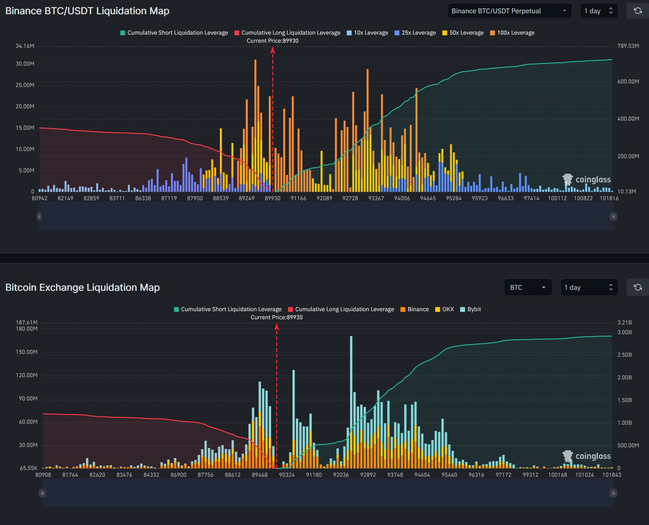649x525 pixels.
Task: Click right zoom slider handle on bottom chart
Action: pos(613,493)
